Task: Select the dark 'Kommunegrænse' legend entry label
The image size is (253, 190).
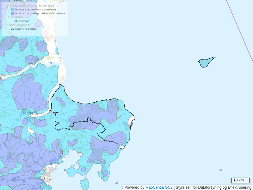Action: pos(26,29)
